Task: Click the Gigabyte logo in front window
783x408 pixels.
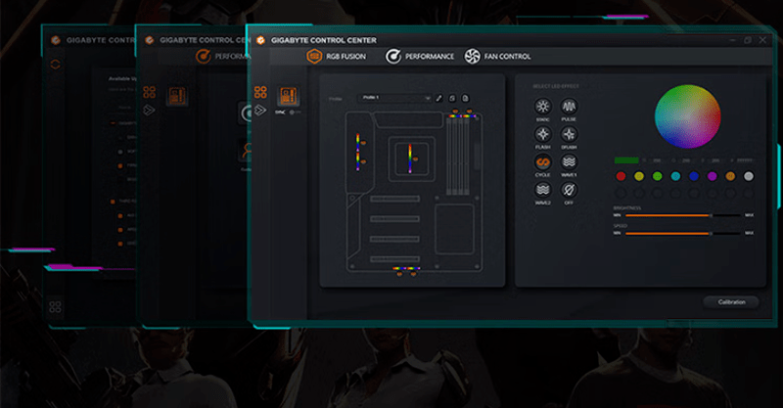Action: click(260, 40)
